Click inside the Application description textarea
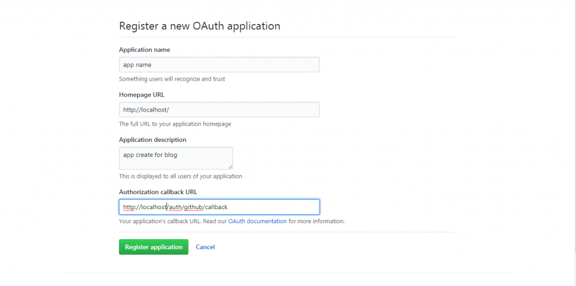 click(175, 158)
